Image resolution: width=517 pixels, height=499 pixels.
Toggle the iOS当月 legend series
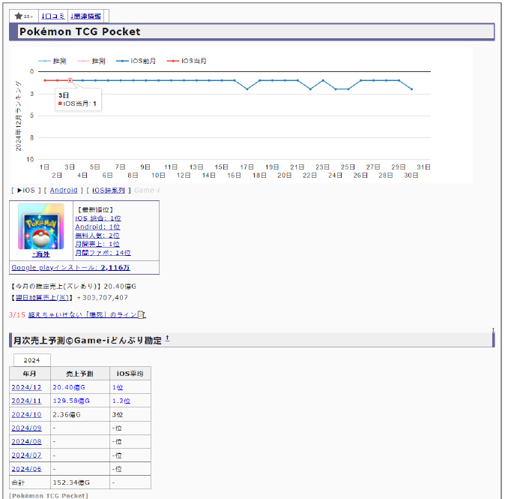click(x=188, y=61)
